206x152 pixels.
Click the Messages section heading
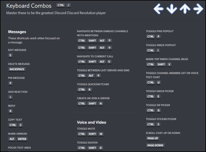click(17, 32)
